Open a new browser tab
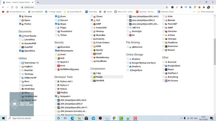Image resolution: width=216 pixels, height=121 pixels. tap(38, 2)
